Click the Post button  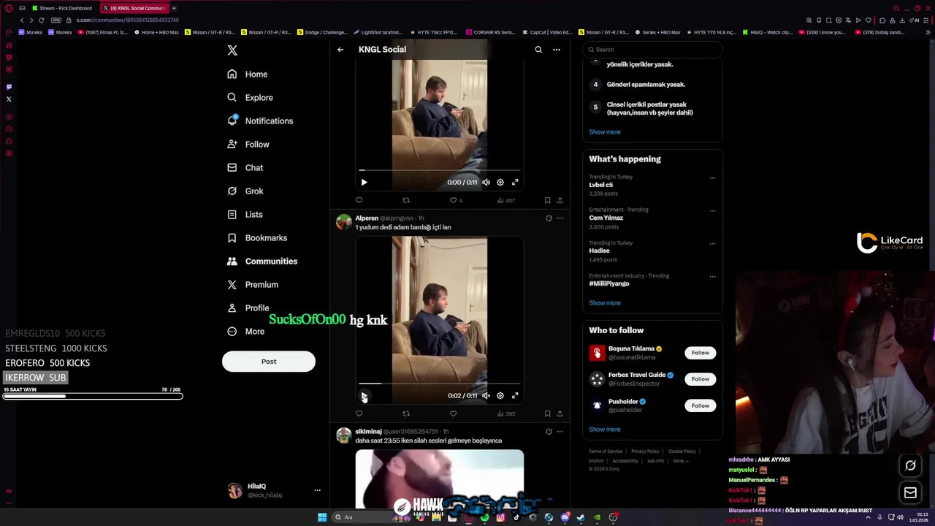[269, 362]
